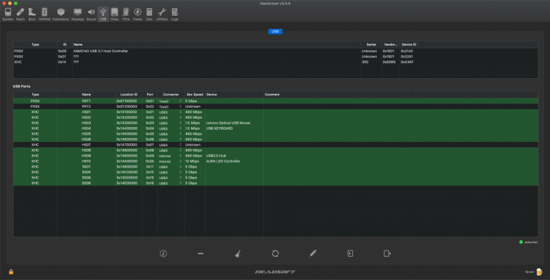Click the Import icon in bottom bar
This screenshot has width=550, height=280.
(x=349, y=253)
